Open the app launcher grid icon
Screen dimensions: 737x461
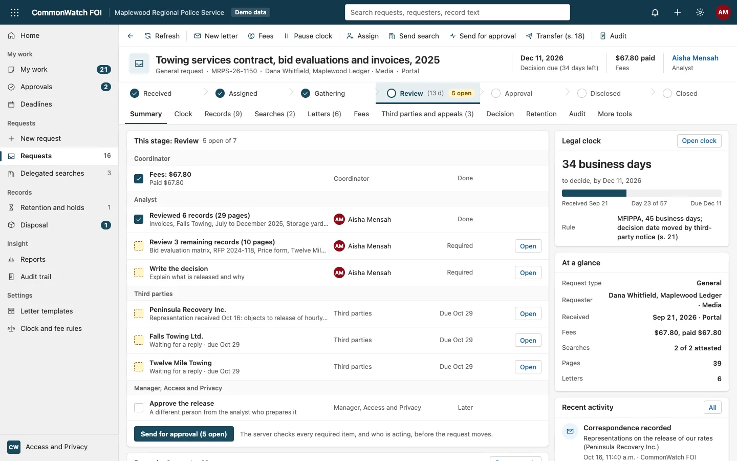[x=14, y=12]
